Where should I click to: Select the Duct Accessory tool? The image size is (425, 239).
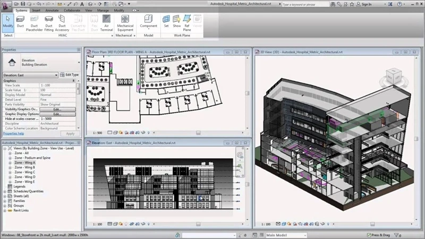click(62, 23)
